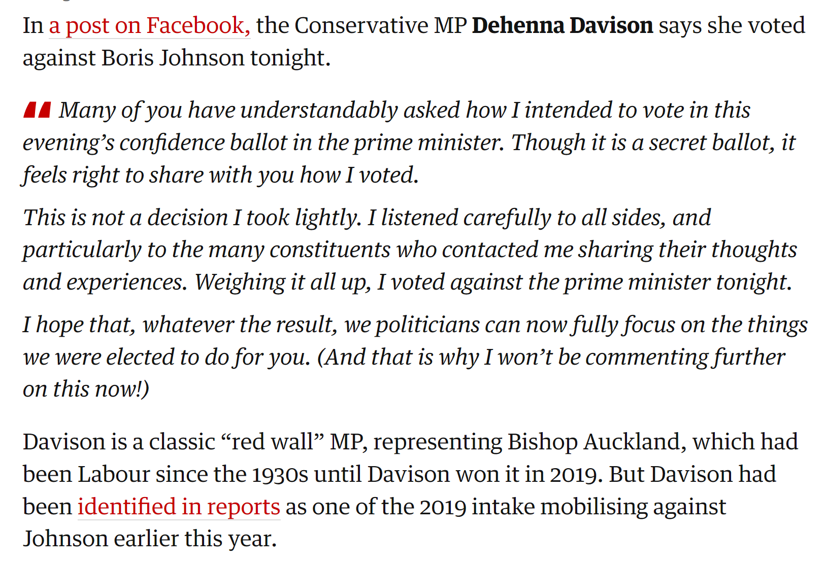Viewport: 825px width, 564px height.
Task: Click the text 'against Boris Johnson tonight.'
Action: click(177, 58)
